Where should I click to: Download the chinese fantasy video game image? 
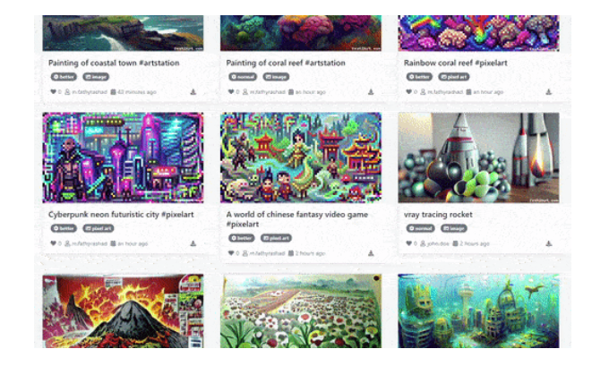tap(371, 253)
